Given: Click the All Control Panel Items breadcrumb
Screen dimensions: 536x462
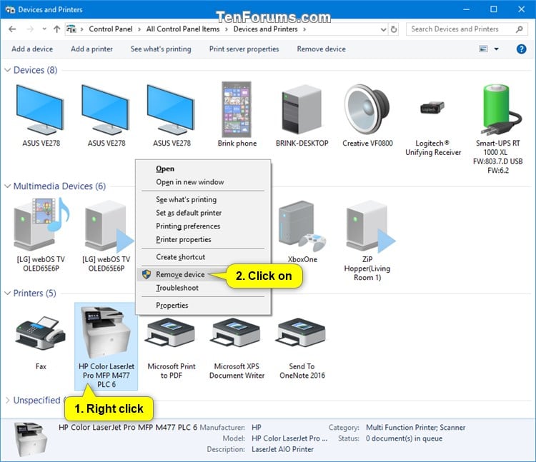Looking at the screenshot, I should pyautogui.click(x=183, y=29).
